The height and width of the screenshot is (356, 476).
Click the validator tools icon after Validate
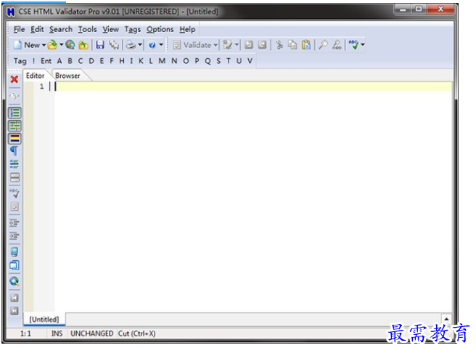(x=227, y=45)
